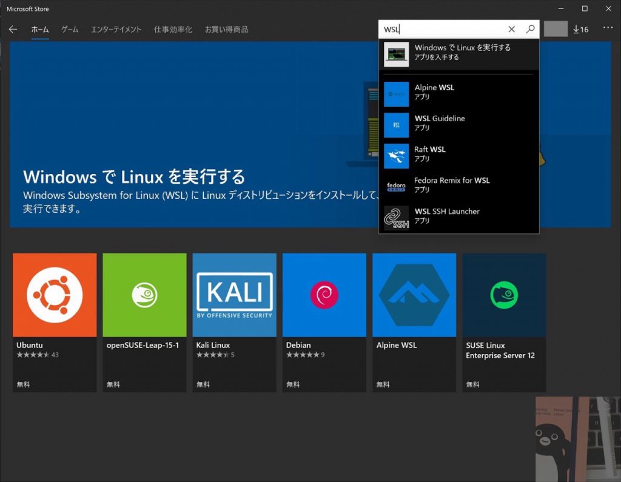Open the Debian app tile
Viewport: 621px width, 482px height.
tap(324, 323)
